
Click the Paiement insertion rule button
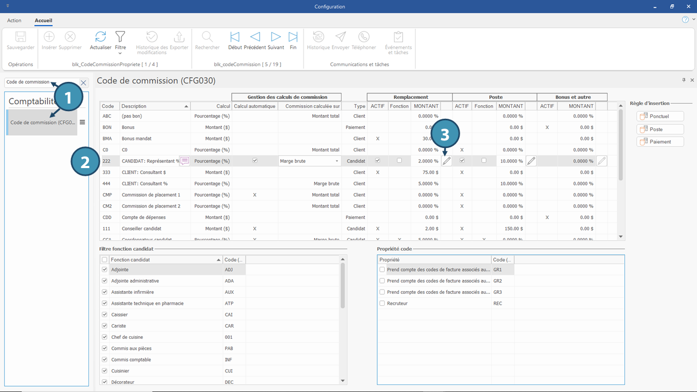tap(660, 142)
